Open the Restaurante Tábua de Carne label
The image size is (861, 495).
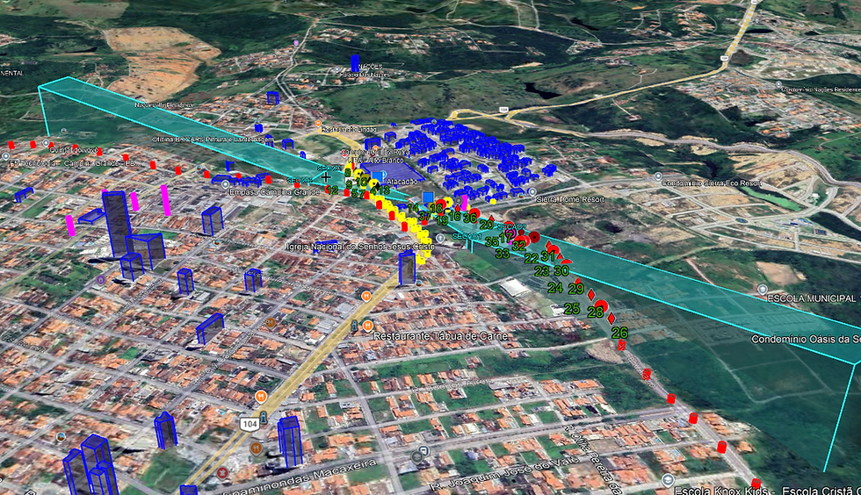[x=440, y=336]
